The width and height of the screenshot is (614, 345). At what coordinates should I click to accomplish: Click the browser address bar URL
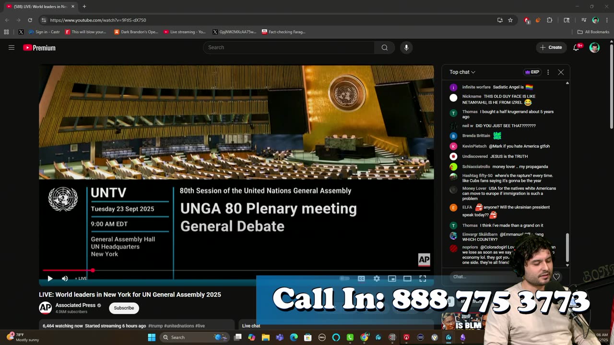pos(98,20)
